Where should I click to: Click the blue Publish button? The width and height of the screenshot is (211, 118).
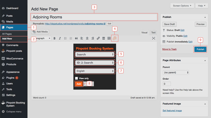click(200, 49)
